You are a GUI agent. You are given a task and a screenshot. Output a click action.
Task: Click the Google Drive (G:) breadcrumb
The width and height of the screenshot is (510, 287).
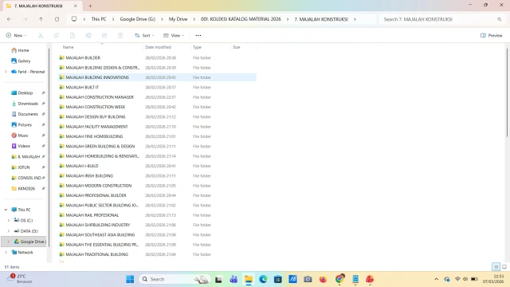138,19
